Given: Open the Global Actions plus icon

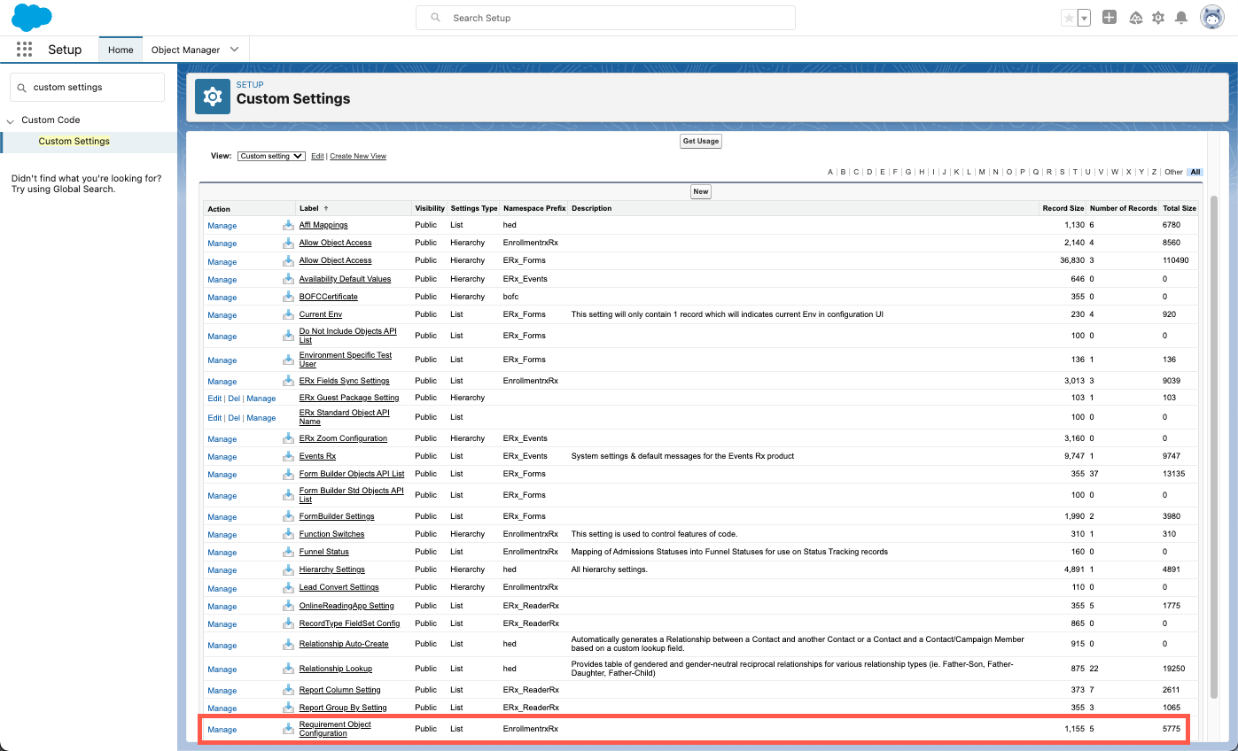Looking at the screenshot, I should point(1110,18).
